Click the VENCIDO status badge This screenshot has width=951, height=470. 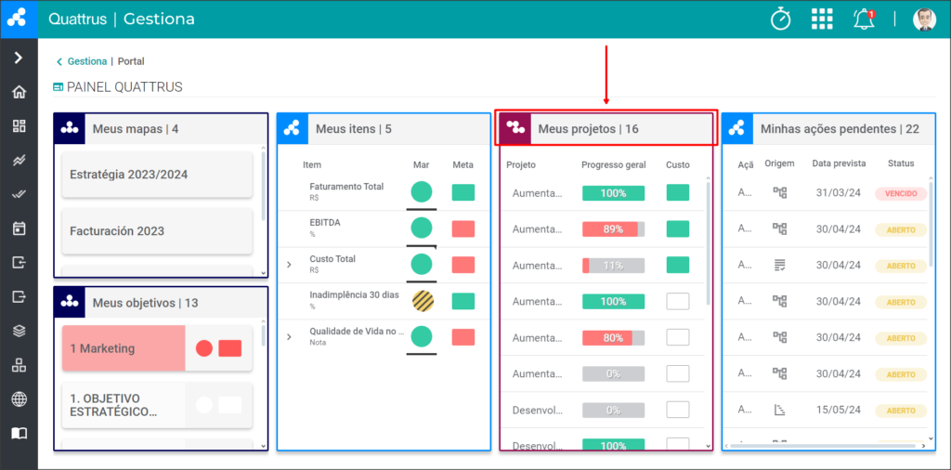point(901,193)
